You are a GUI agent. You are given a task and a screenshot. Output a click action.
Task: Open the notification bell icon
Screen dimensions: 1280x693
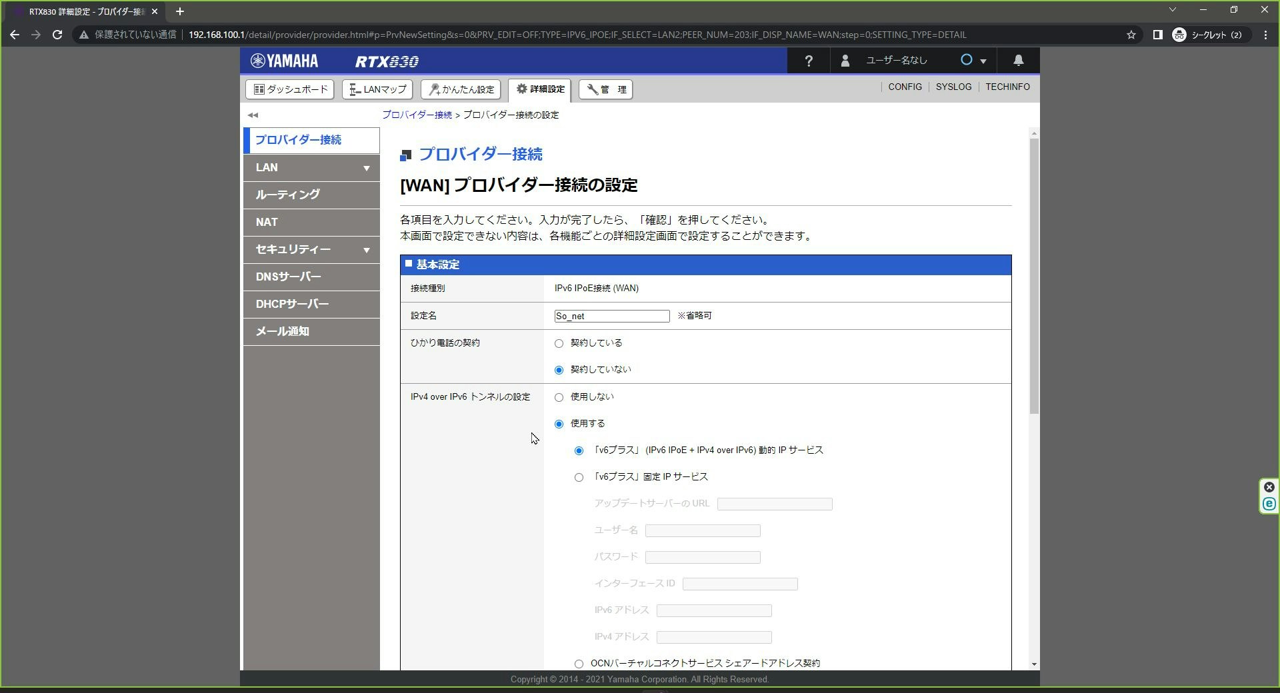pyautogui.click(x=1018, y=61)
